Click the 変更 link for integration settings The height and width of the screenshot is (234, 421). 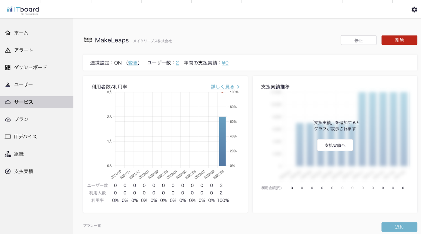[133, 63]
